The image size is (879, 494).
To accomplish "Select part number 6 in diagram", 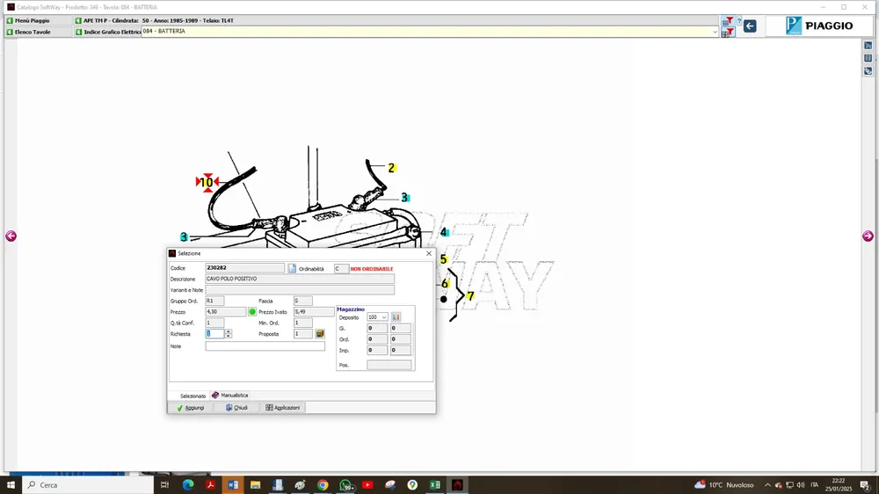I will click(x=445, y=284).
